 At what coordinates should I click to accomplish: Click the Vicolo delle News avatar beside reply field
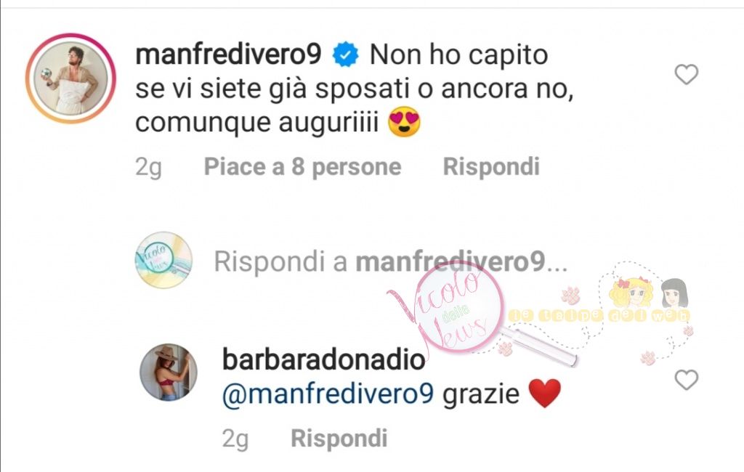164,260
